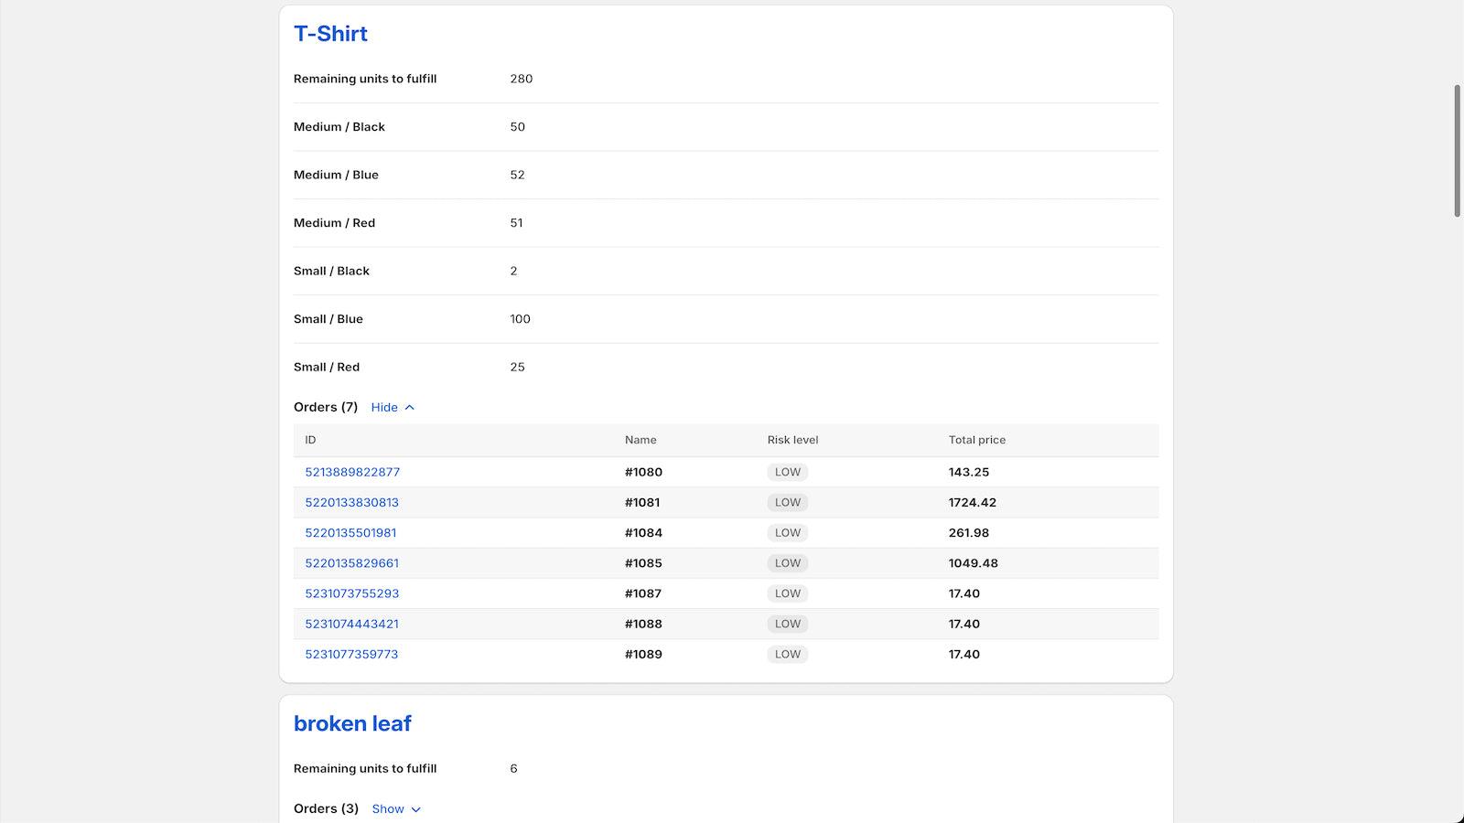This screenshot has height=823, width=1464.
Task: Expand Orders list for broken leaf
Action: 388,808
